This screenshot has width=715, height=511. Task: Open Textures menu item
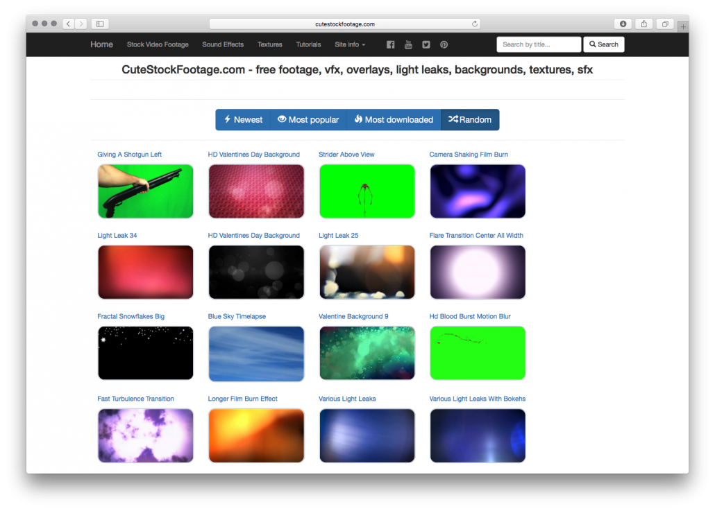tap(270, 44)
